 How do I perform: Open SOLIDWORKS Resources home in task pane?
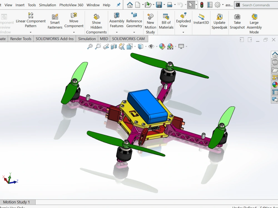pos(275,55)
